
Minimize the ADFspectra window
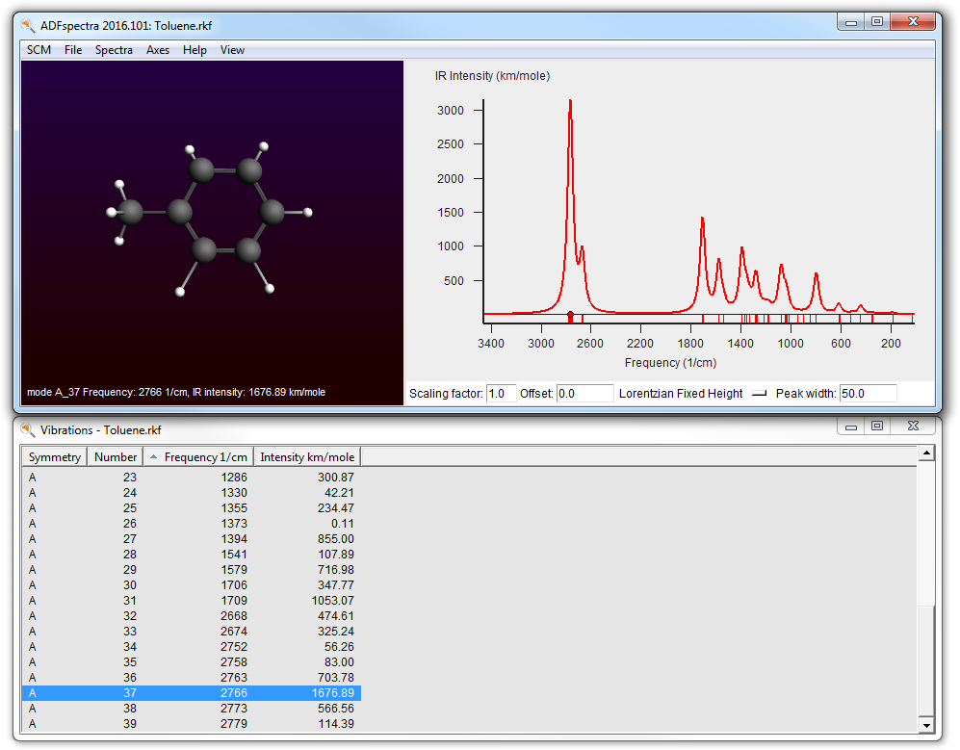(850, 22)
